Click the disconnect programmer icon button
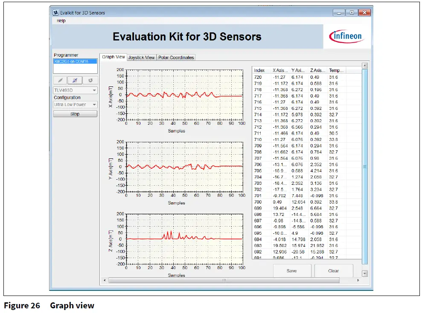This screenshot has height=313, width=422. [x=75, y=80]
